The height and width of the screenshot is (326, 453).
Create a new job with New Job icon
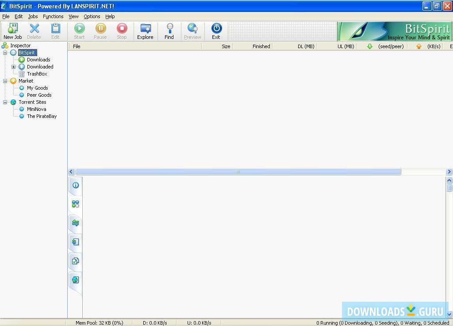13,31
